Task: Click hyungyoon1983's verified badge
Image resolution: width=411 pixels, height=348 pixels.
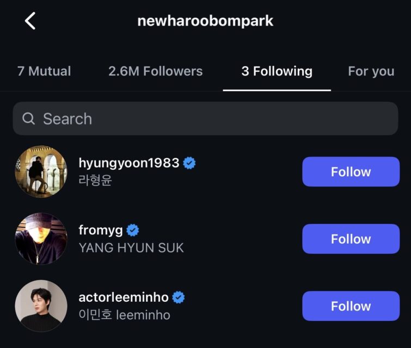Action: click(x=189, y=163)
